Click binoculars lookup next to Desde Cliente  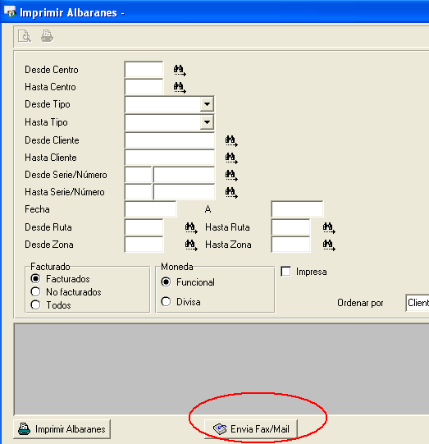[231, 140]
